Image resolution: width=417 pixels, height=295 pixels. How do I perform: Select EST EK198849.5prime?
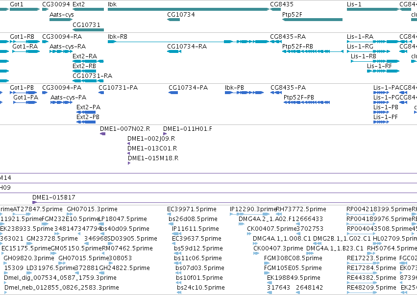pos(270,283)
